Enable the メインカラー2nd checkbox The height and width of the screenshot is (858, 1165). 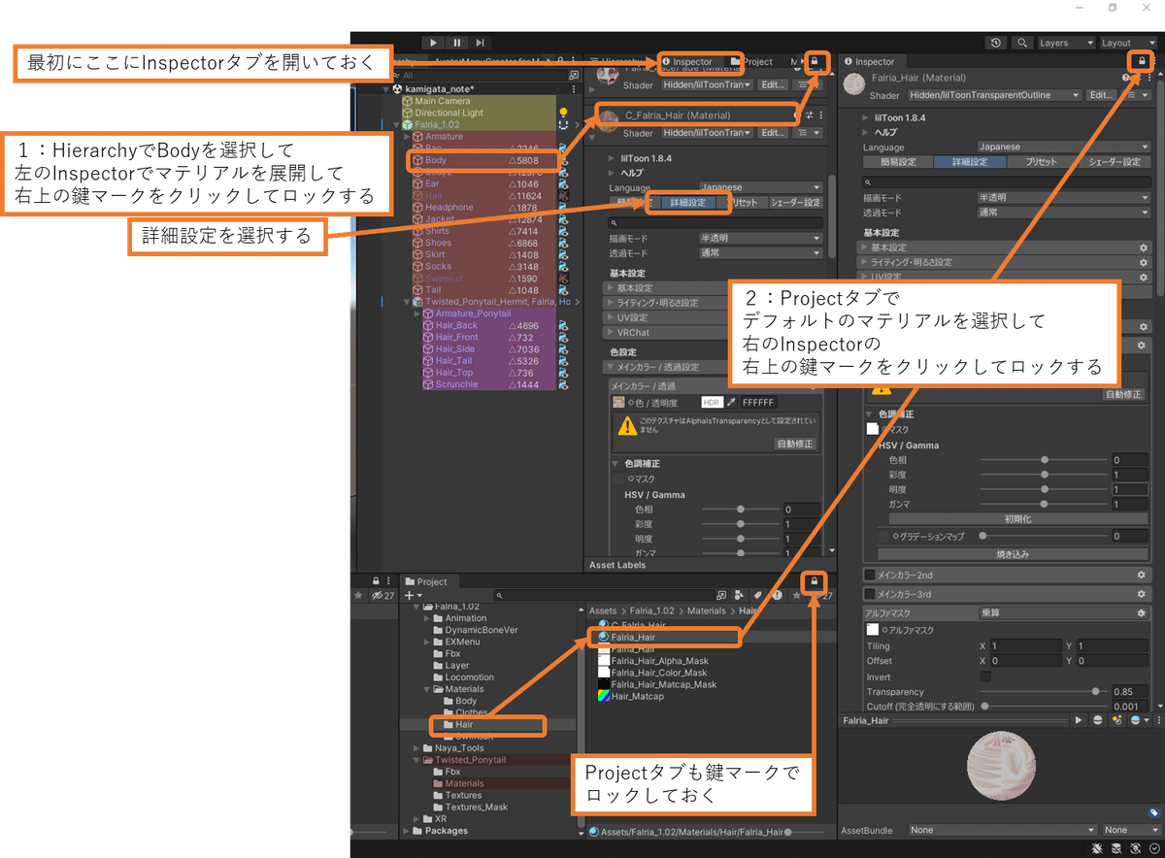[x=869, y=575]
